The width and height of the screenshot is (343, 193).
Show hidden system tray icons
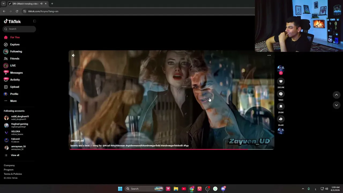coord(303,189)
